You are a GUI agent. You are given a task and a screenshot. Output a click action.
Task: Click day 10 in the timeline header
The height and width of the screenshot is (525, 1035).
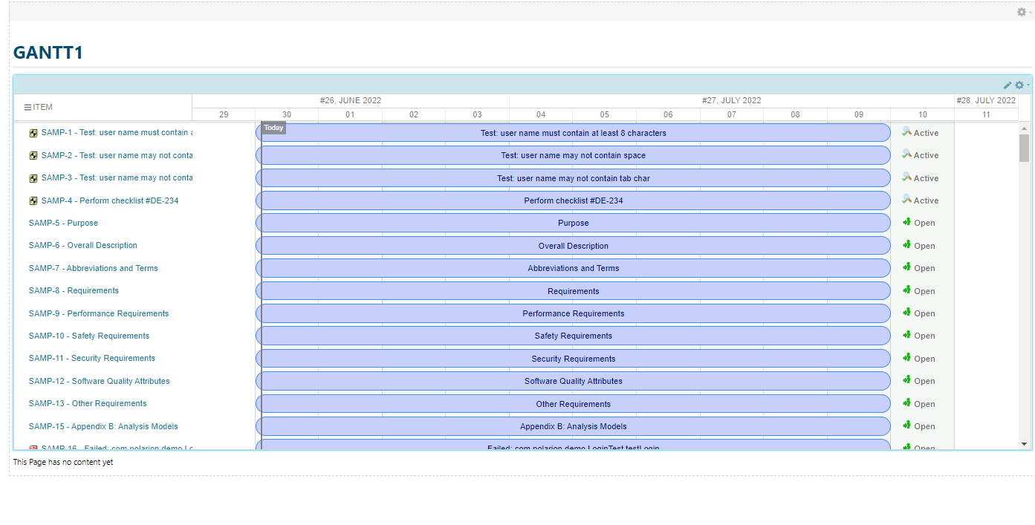pyautogui.click(x=922, y=114)
